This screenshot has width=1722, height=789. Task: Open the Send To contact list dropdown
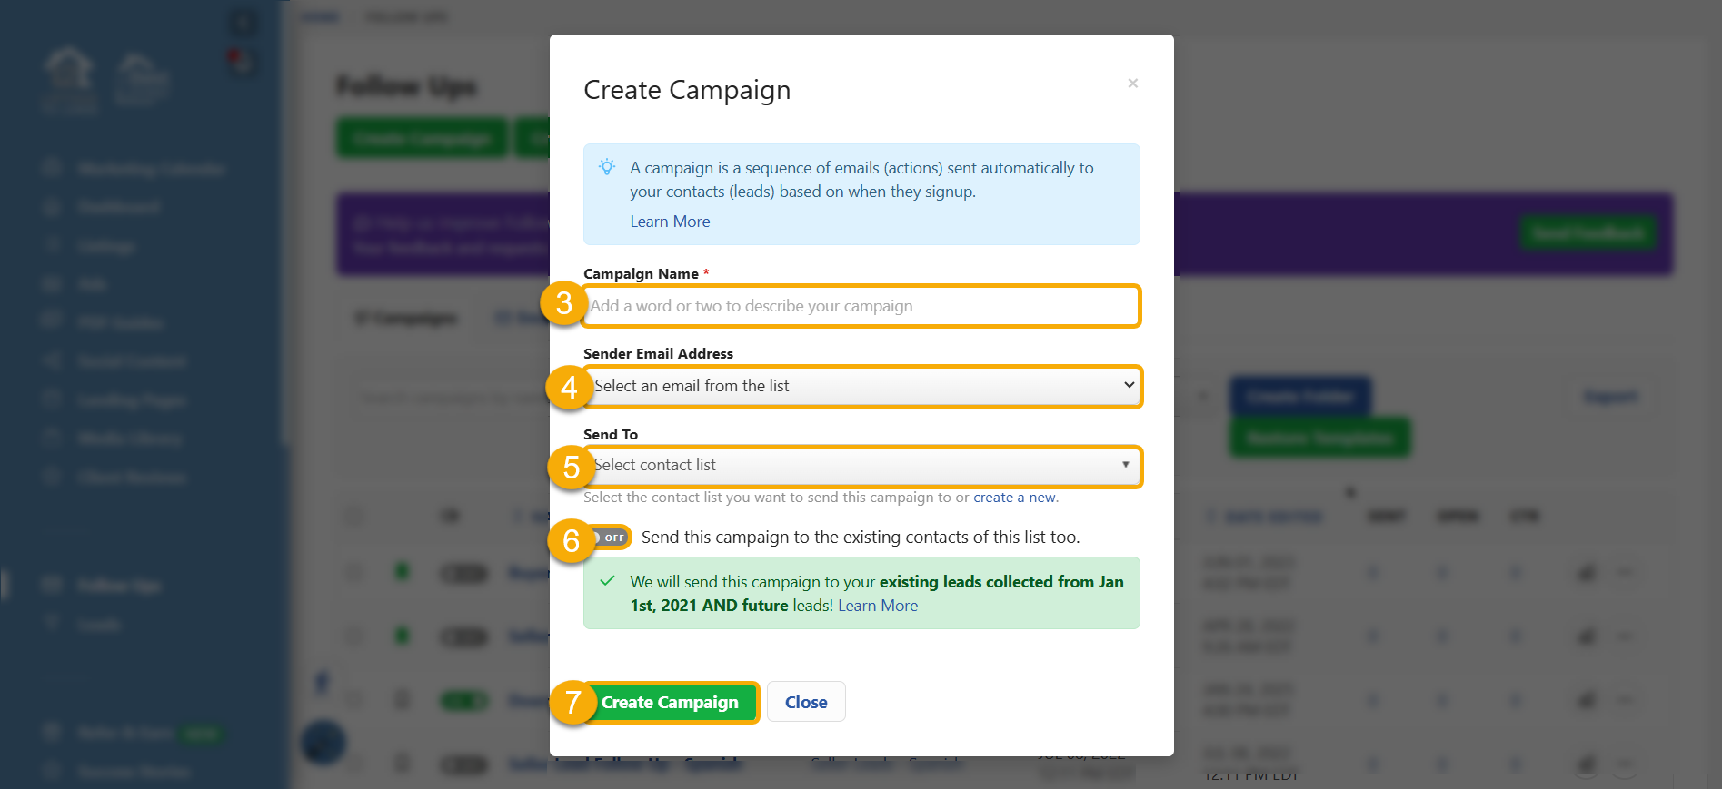(861, 466)
